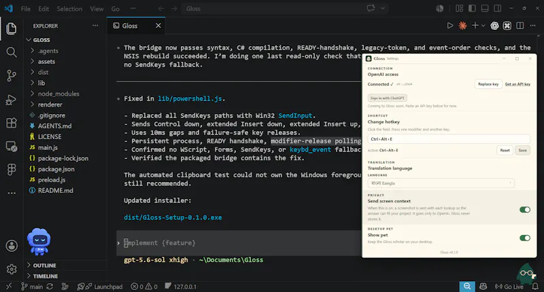Open the Run and Debug view

[12, 100]
